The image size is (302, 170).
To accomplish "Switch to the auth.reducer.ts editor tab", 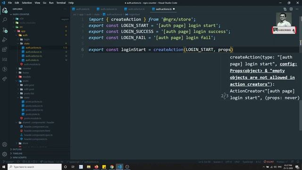I will point(109,9).
